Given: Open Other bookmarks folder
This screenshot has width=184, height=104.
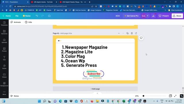Looking at the screenshot, I should click(x=175, y=10).
